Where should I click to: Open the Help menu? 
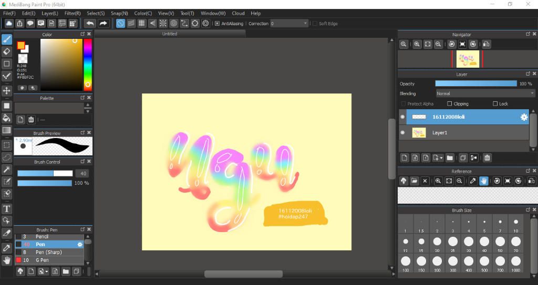click(x=256, y=13)
